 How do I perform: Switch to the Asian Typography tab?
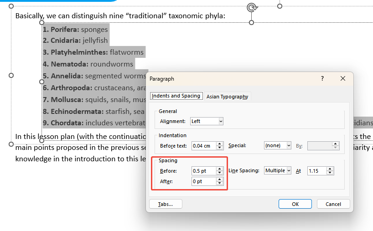(227, 97)
